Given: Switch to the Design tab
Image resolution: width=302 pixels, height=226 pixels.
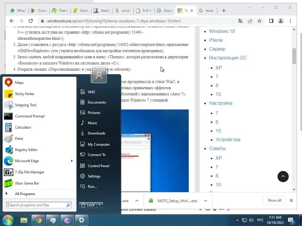Looking at the screenshot, I should click(x=165, y=11).
